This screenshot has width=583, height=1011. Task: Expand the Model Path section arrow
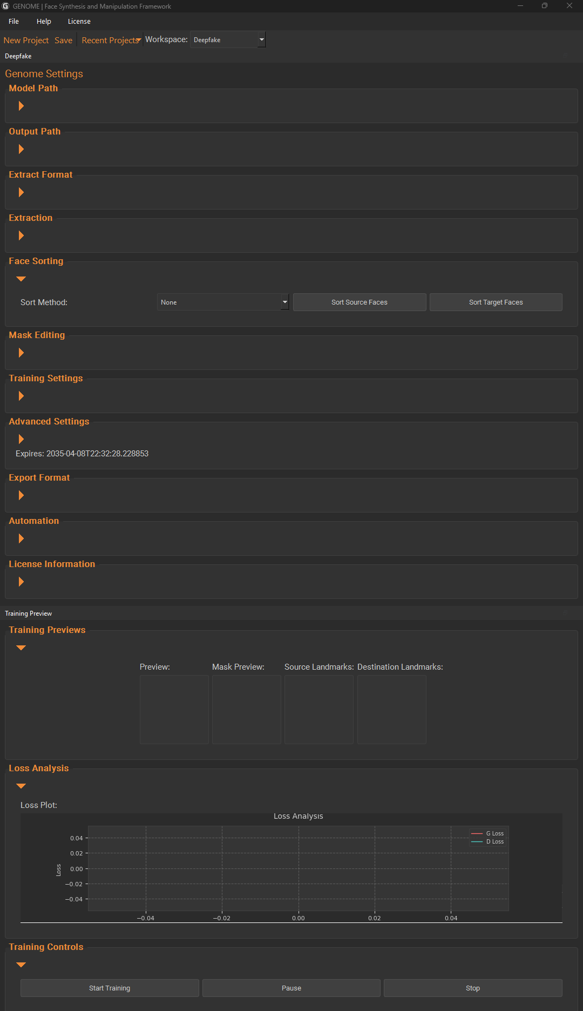21,106
